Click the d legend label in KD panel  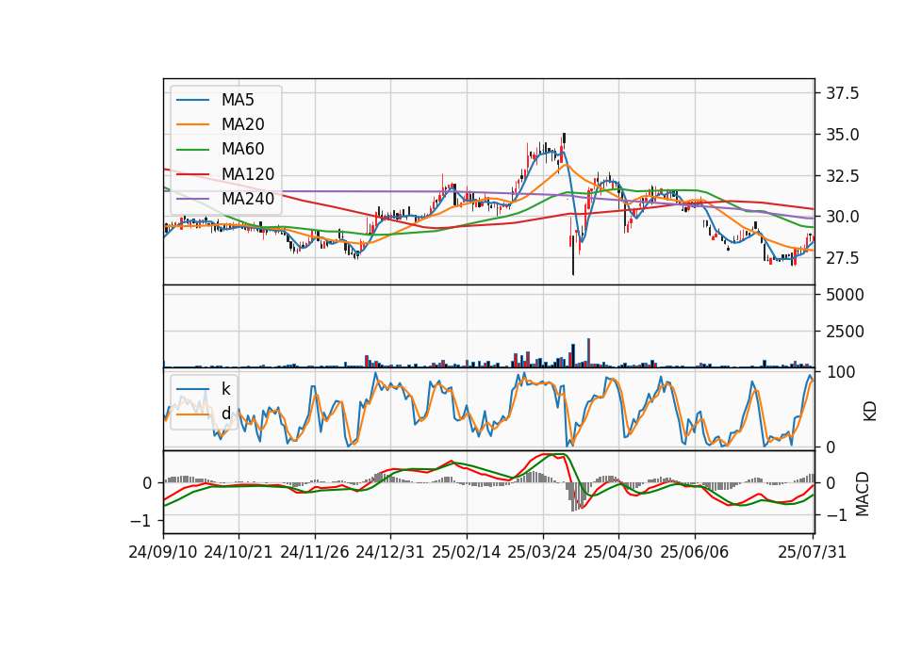[226, 413]
